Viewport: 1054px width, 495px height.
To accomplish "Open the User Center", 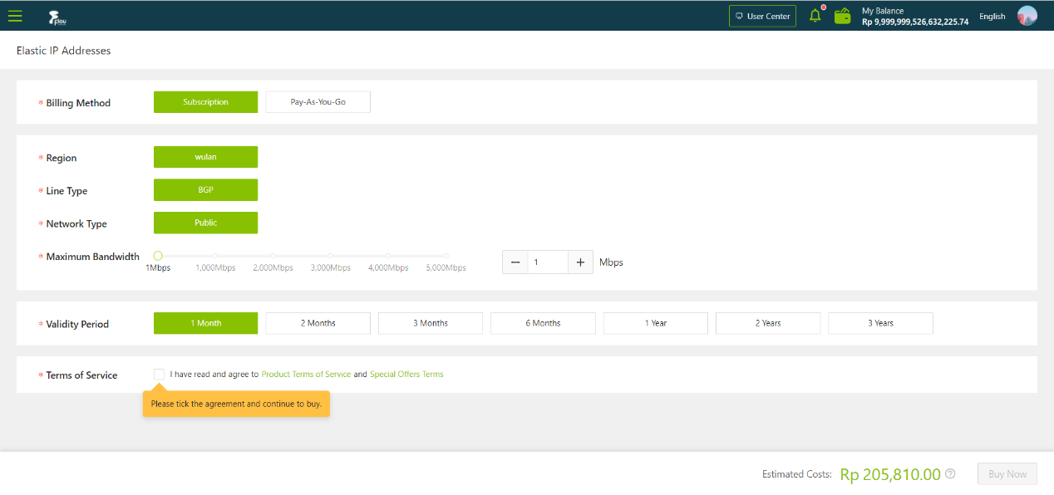I will point(762,16).
